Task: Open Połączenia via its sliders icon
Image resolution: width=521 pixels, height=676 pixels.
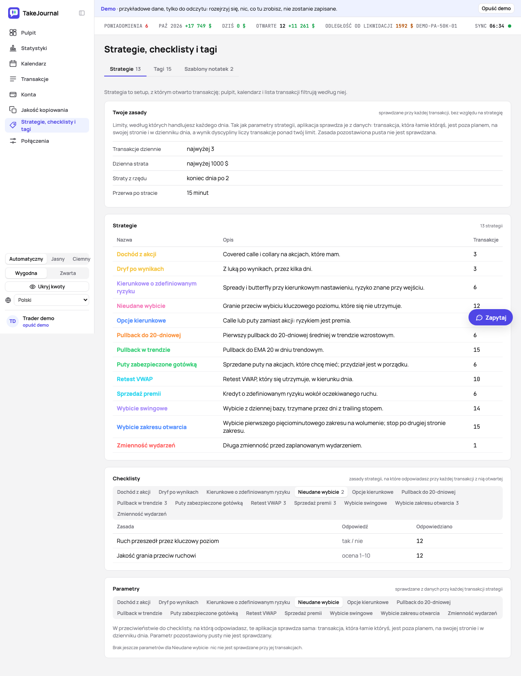Action: pyautogui.click(x=13, y=141)
